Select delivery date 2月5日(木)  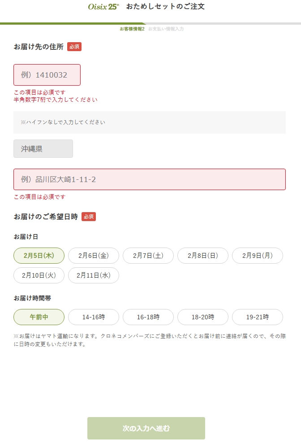(39, 256)
